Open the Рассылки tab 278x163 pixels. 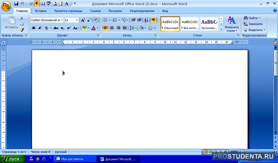[x=115, y=11]
